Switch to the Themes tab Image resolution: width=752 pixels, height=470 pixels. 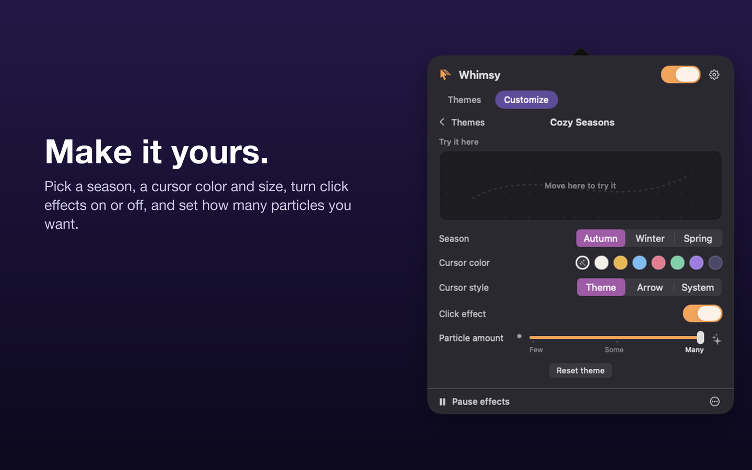[x=464, y=100]
